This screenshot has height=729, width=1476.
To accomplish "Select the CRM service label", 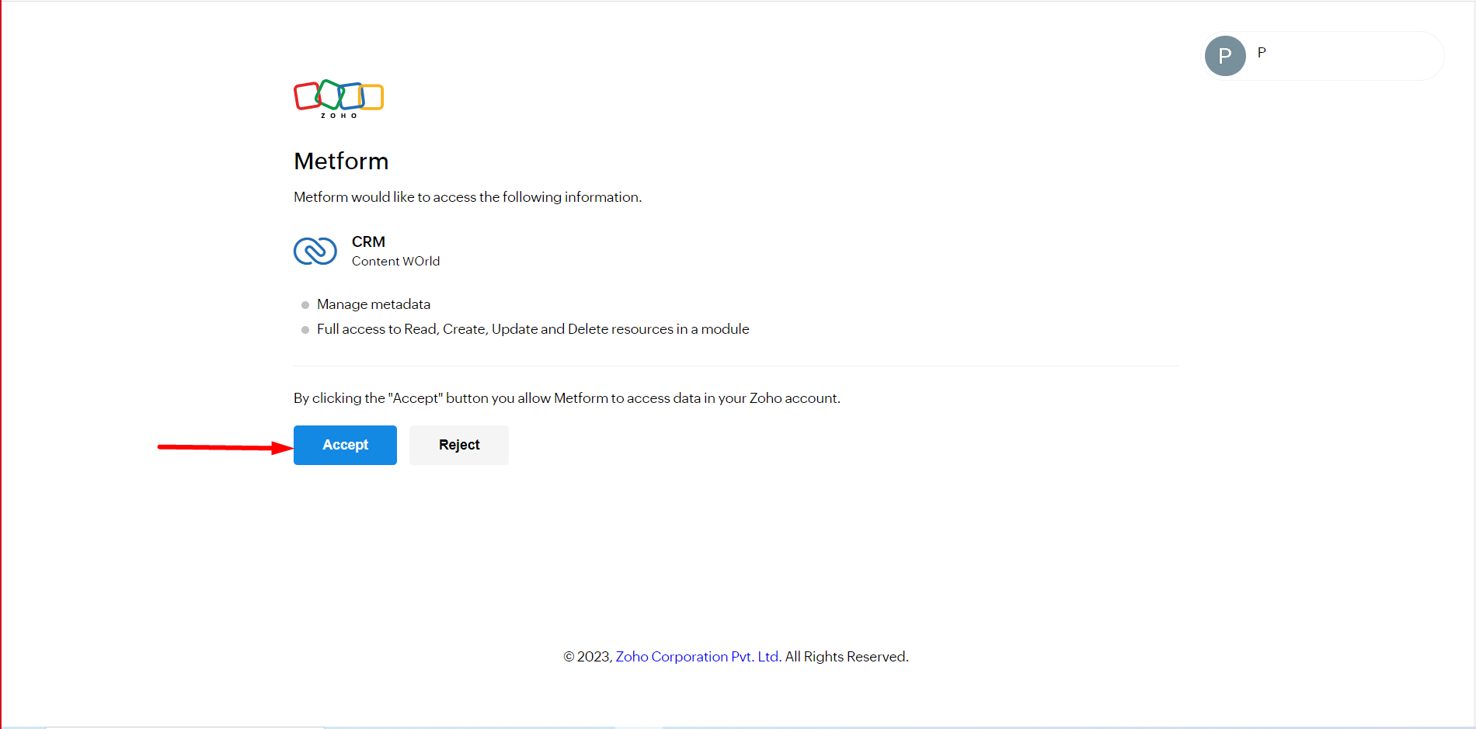I will click(x=368, y=242).
